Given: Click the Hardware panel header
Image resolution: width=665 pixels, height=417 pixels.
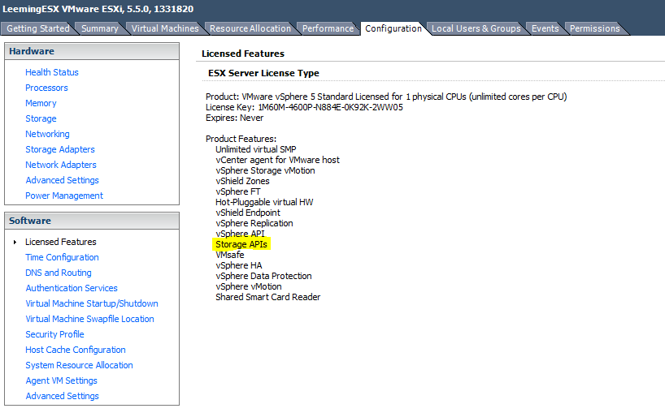Looking at the screenshot, I should [92, 51].
